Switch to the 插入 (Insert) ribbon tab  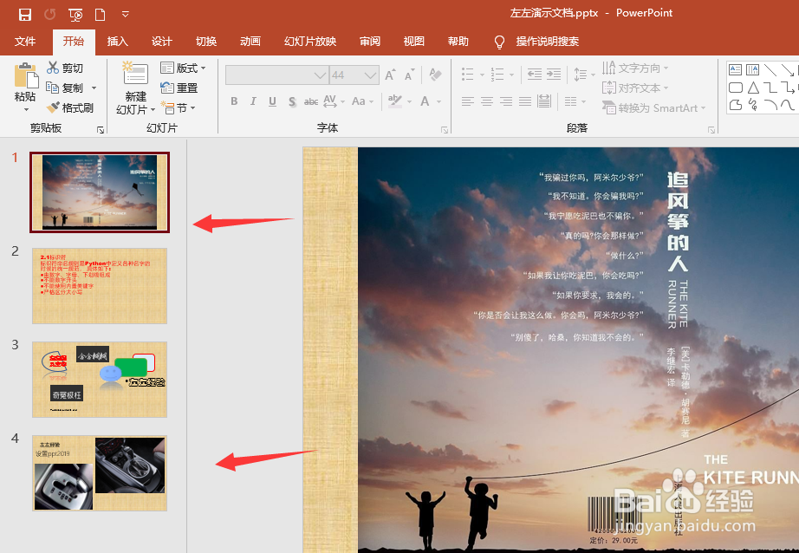point(118,41)
